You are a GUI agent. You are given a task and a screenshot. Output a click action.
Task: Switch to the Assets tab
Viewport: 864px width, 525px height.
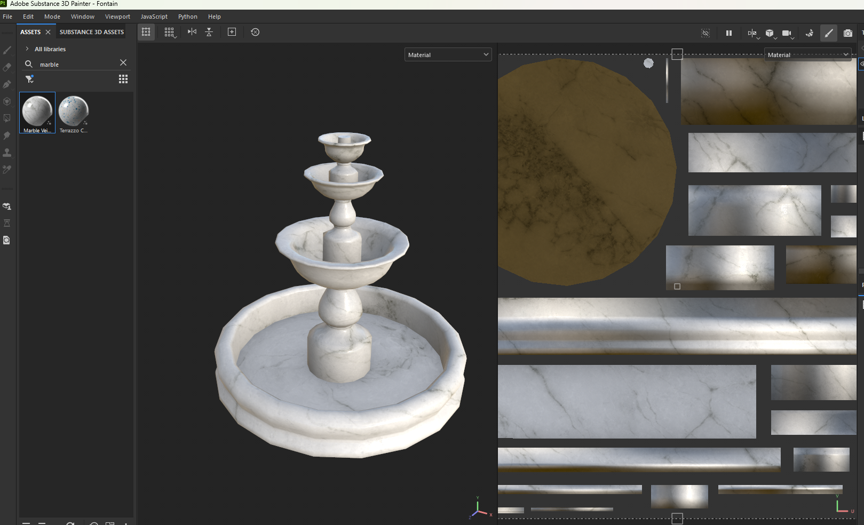point(30,32)
